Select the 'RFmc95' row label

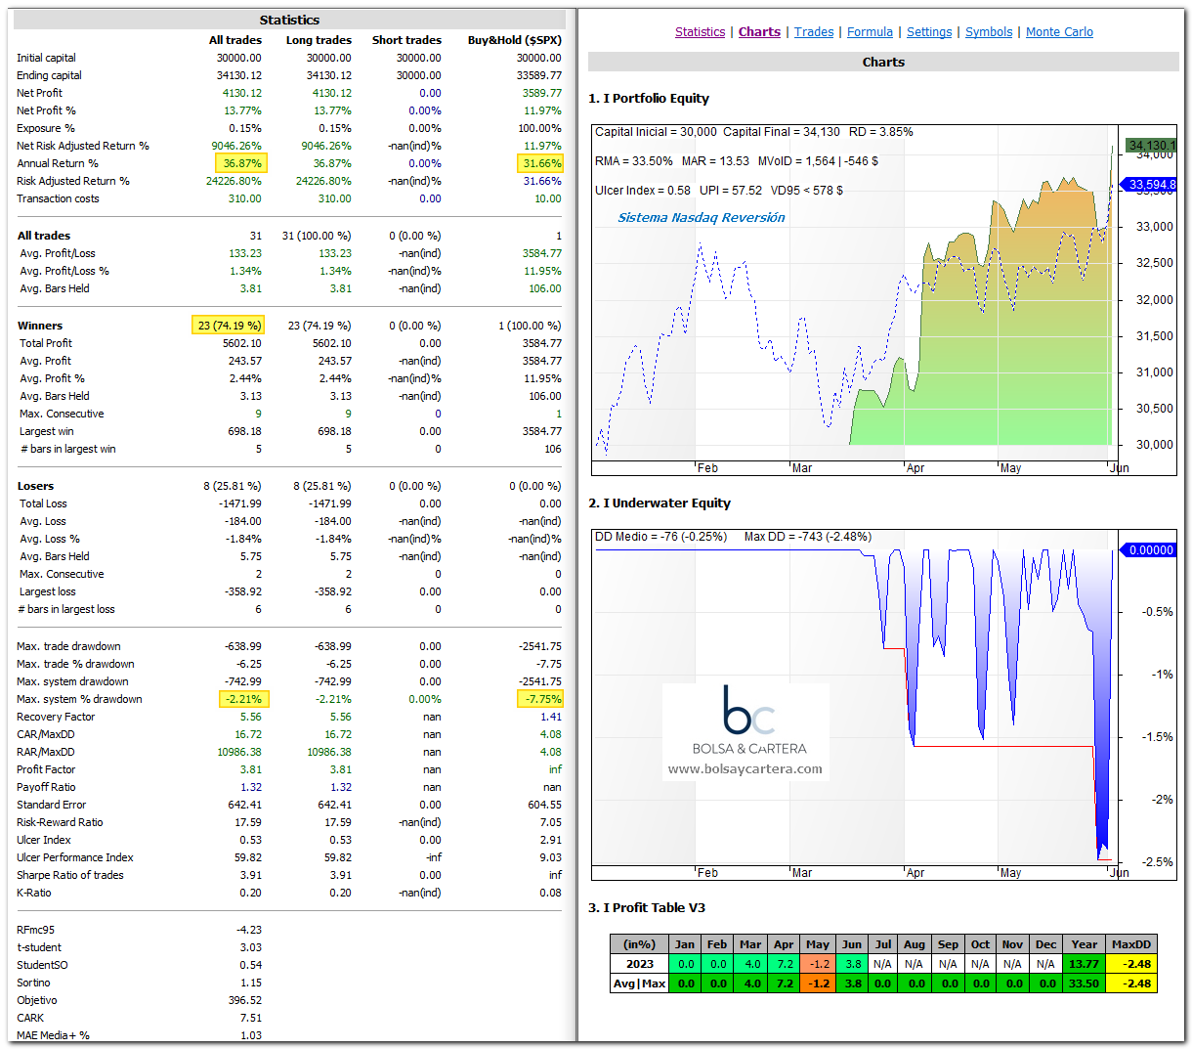pyautogui.click(x=36, y=930)
